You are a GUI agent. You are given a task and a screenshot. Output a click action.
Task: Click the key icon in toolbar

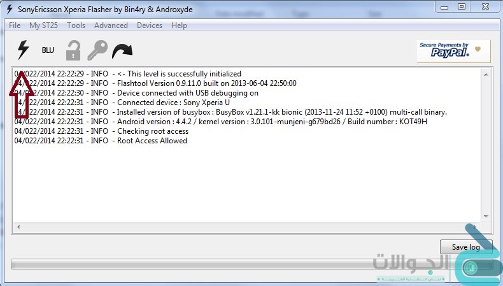point(97,50)
